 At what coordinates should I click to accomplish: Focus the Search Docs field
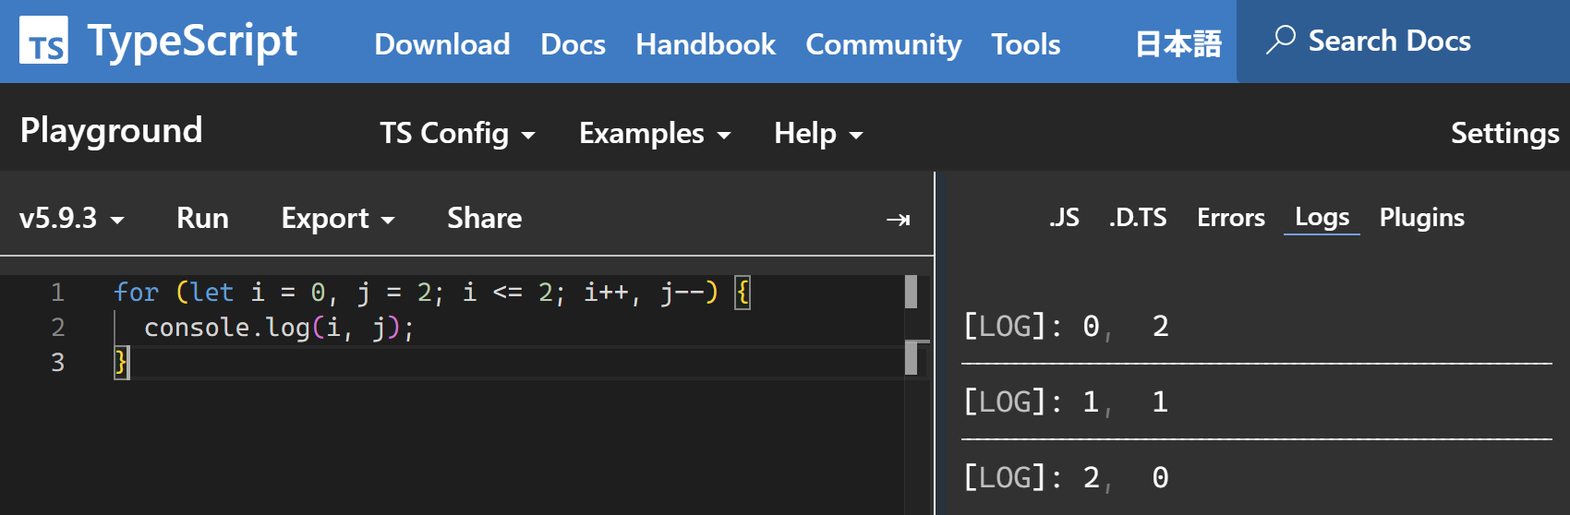[1403, 42]
